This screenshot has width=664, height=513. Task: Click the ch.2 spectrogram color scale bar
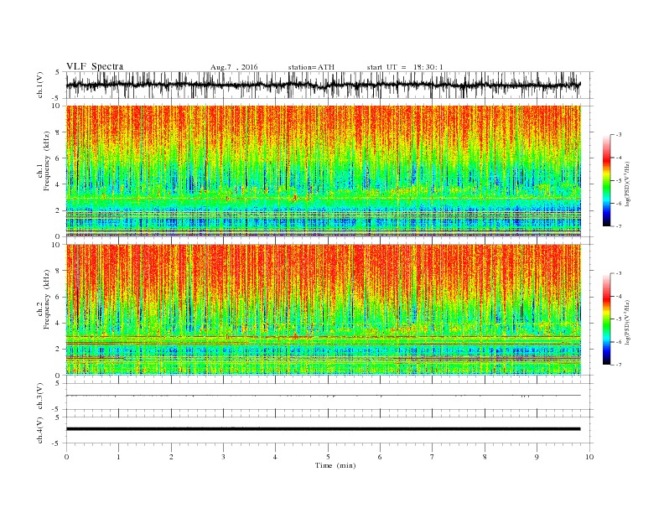[x=606, y=319]
